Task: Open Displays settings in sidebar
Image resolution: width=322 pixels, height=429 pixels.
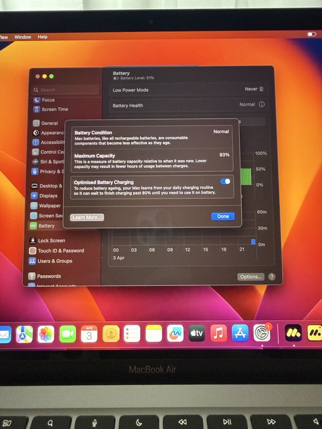Action: coord(44,196)
